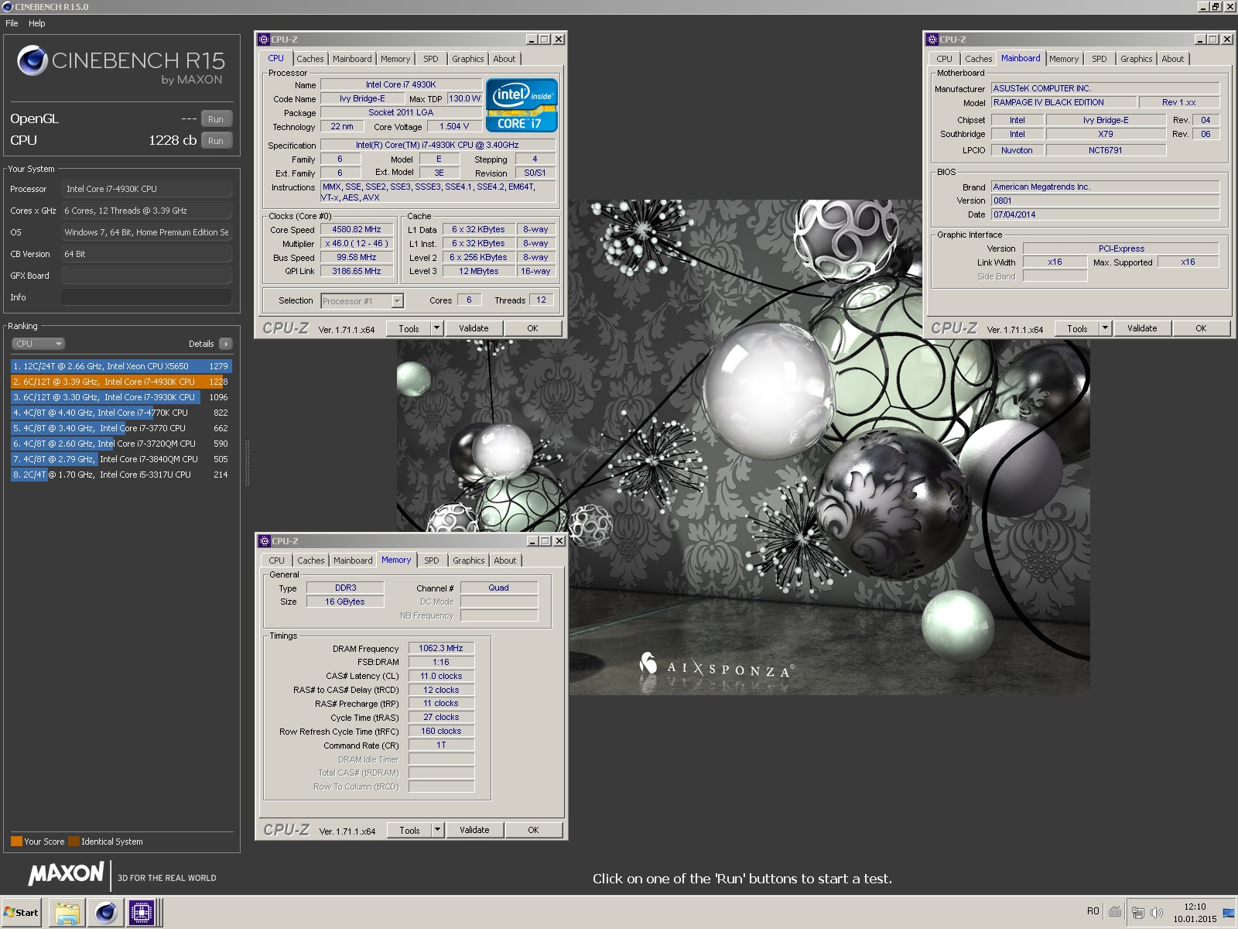Click OK in Mainboard CPU-Z window
The image size is (1238, 929).
(1201, 328)
